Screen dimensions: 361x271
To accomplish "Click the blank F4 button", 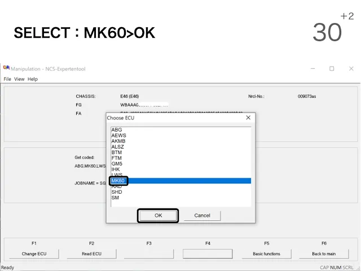I will (208, 253).
